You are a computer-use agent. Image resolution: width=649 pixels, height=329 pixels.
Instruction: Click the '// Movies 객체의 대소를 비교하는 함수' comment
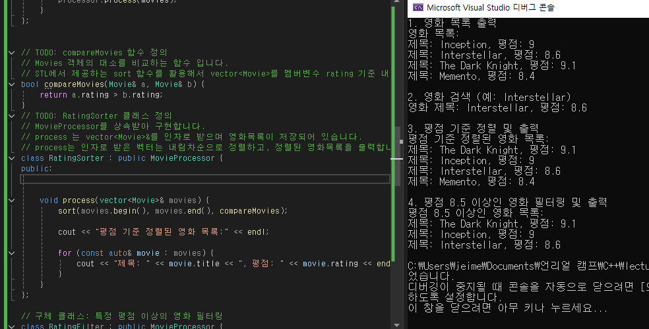tap(125, 63)
